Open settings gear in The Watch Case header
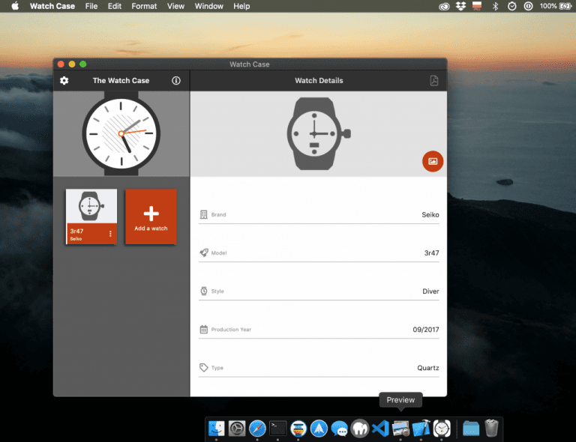Screen dimensions: 576x442 [64, 81]
